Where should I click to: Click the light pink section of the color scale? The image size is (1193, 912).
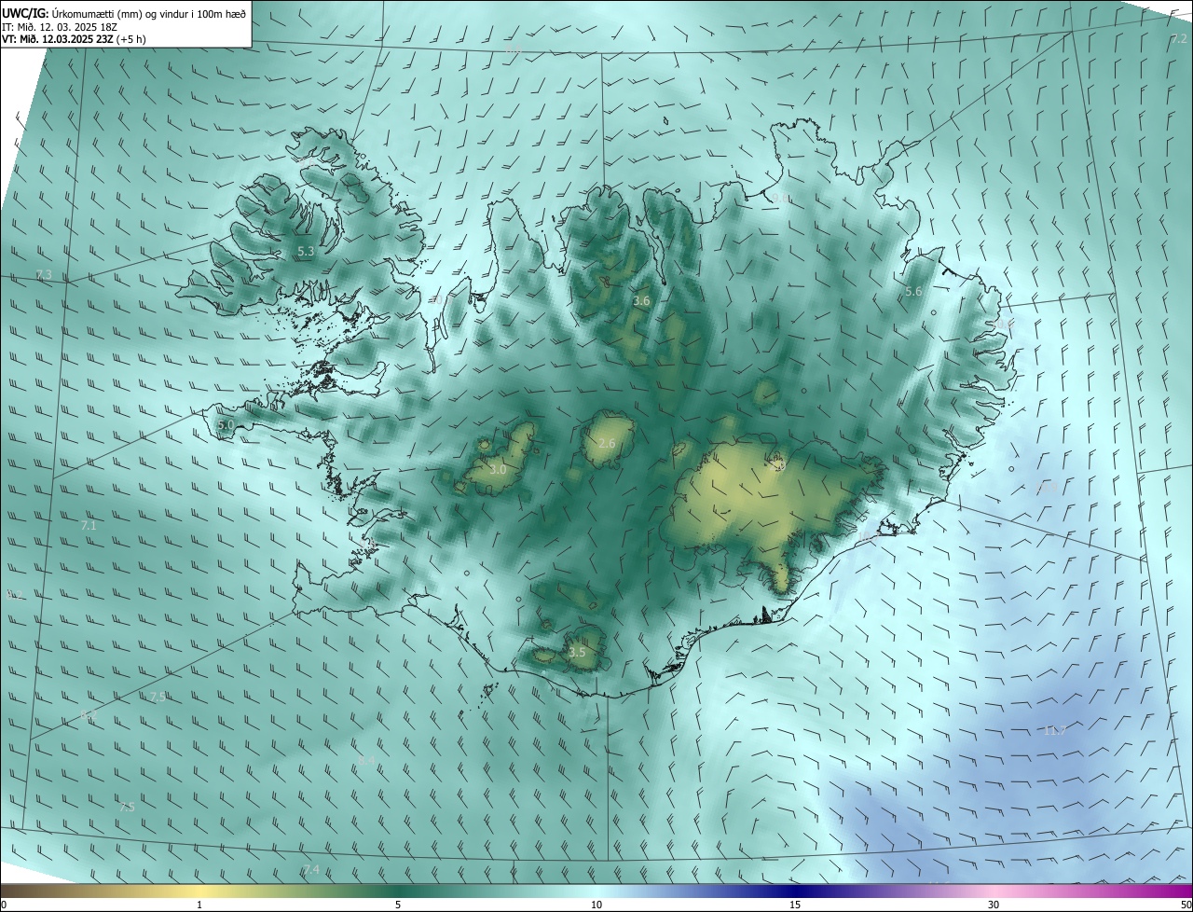click(x=994, y=891)
